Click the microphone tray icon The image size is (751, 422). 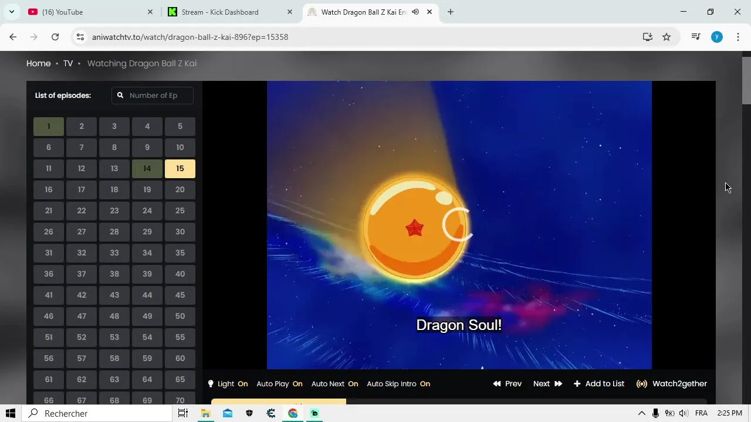656,413
